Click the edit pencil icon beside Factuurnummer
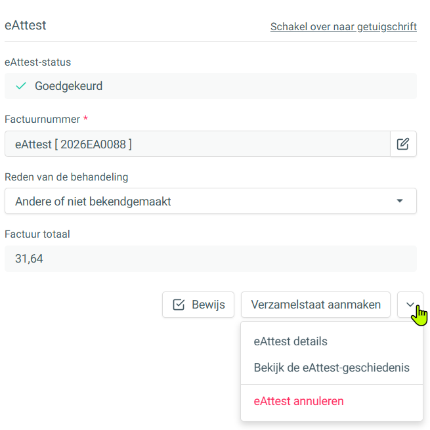The height and width of the screenshot is (430, 430). click(x=403, y=144)
